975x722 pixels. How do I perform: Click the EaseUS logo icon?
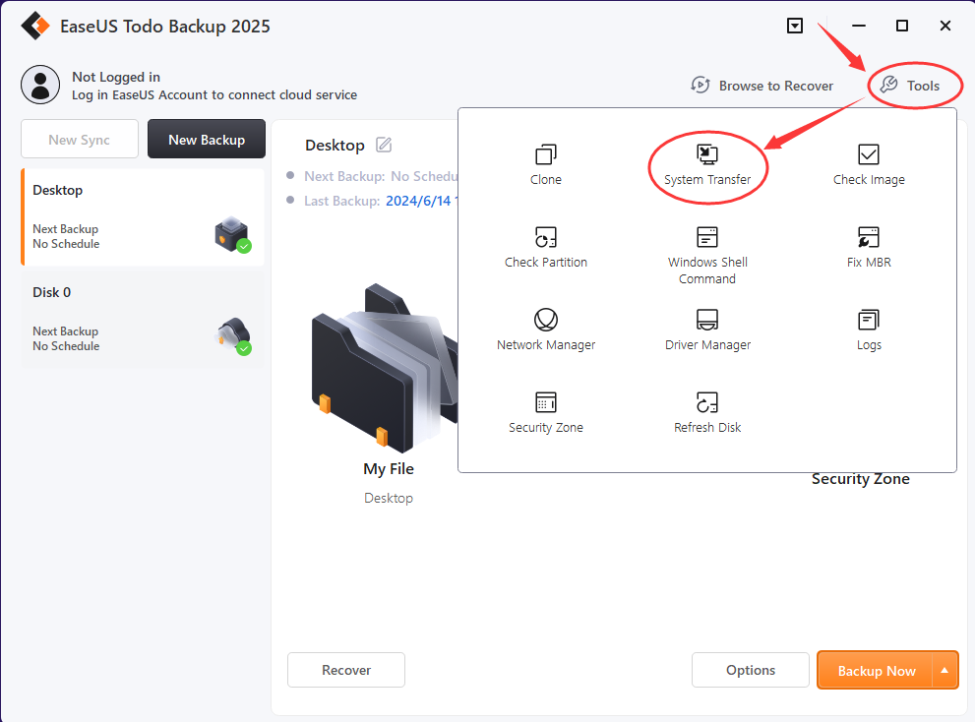click(34, 26)
